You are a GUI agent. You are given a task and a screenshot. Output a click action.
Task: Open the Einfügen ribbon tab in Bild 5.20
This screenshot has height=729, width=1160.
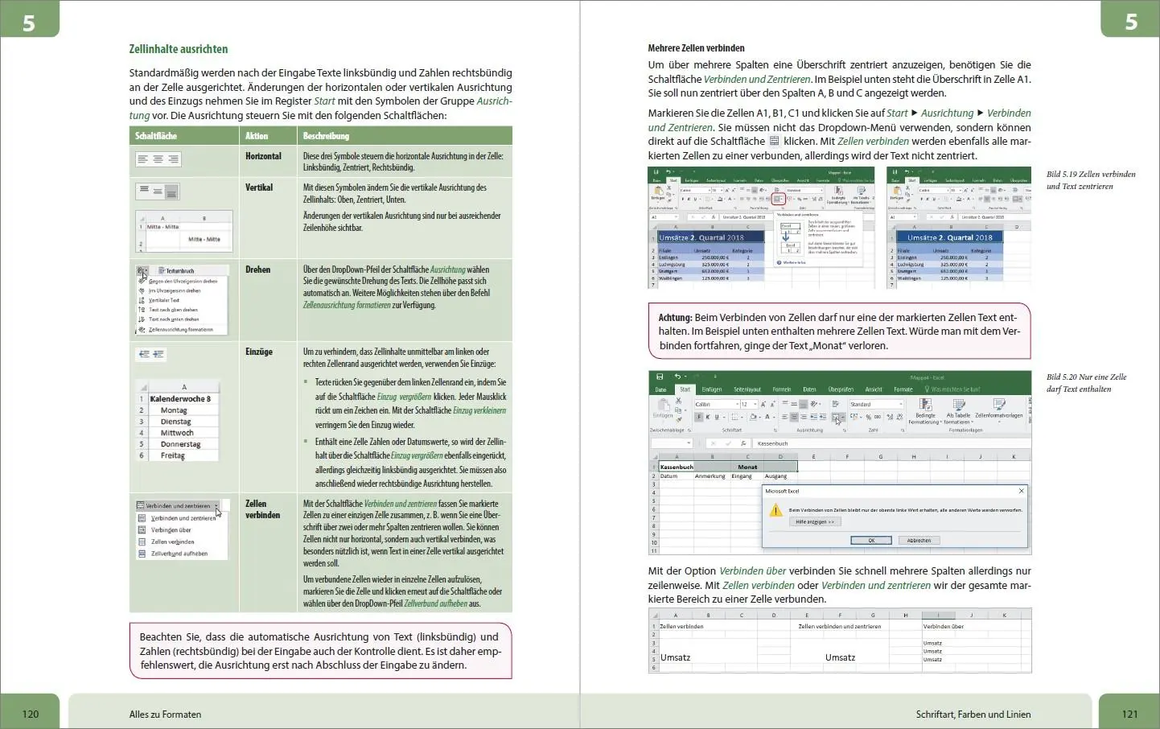(712, 389)
